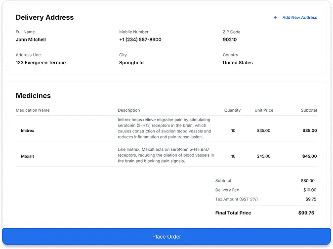This screenshot has width=333, height=249.
Task: Select the full name John Mitchell
Action: [x=31, y=40]
